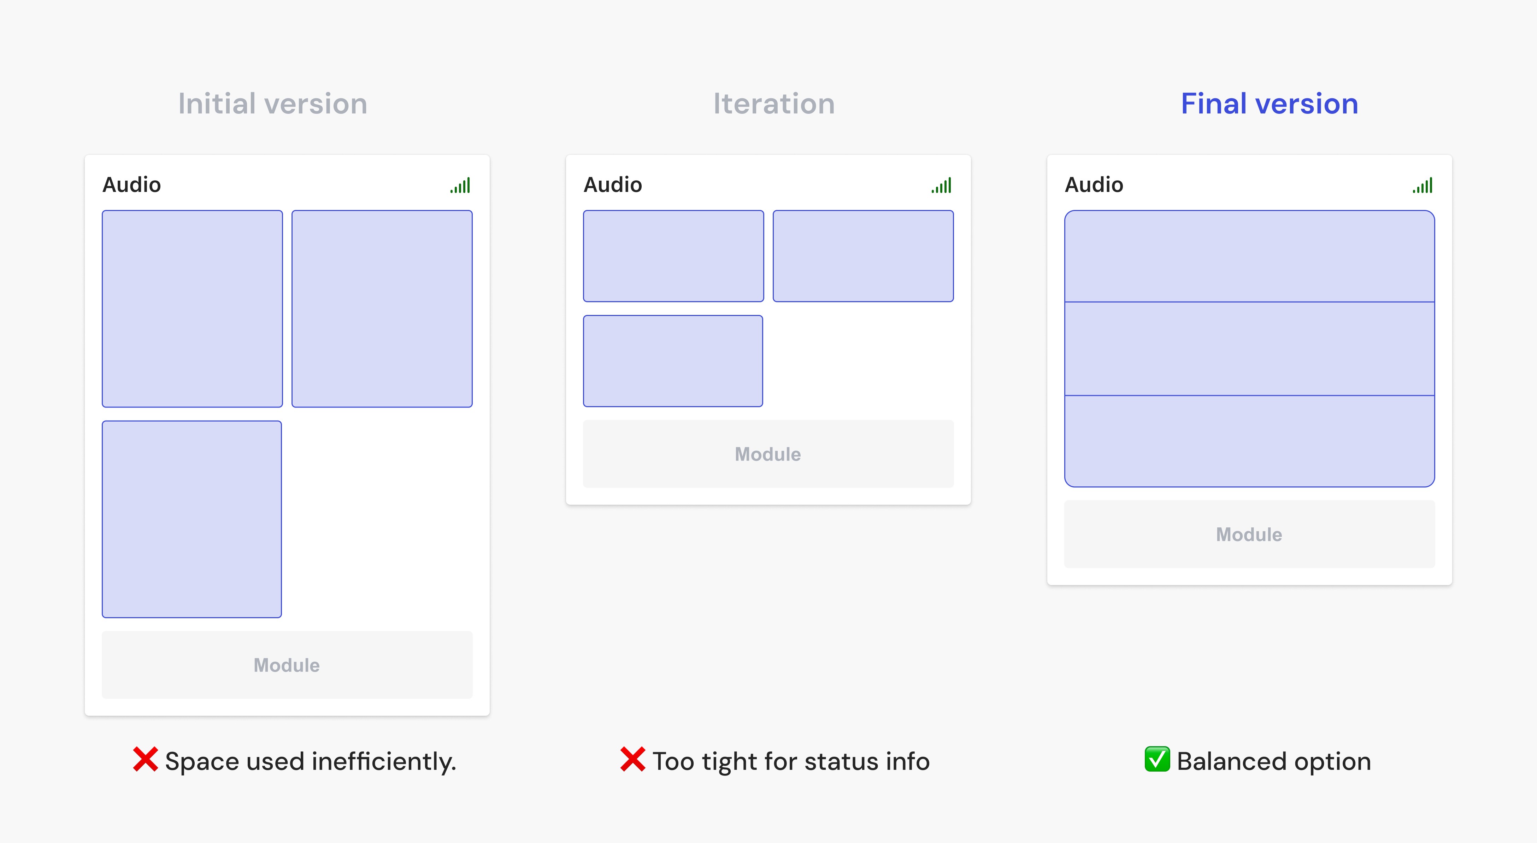The height and width of the screenshot is (843, 1537).
Task: Select the 'Initial version' heading
Action: (273, 104)
